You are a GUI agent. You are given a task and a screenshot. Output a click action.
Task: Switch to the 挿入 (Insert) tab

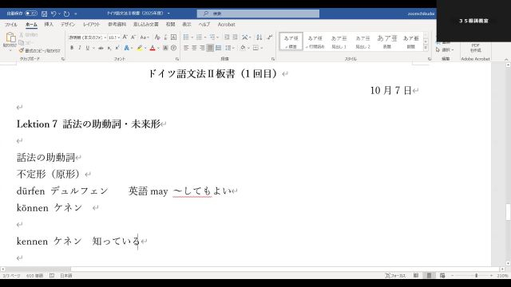pyautogui.click(x=49, y=25)
